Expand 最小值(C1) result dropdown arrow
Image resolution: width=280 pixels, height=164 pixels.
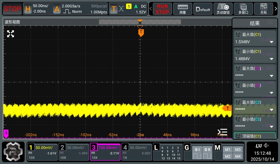coord(272,59)
